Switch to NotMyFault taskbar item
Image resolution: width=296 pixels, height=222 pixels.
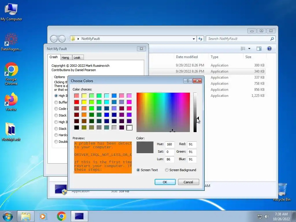pos(79,216)
